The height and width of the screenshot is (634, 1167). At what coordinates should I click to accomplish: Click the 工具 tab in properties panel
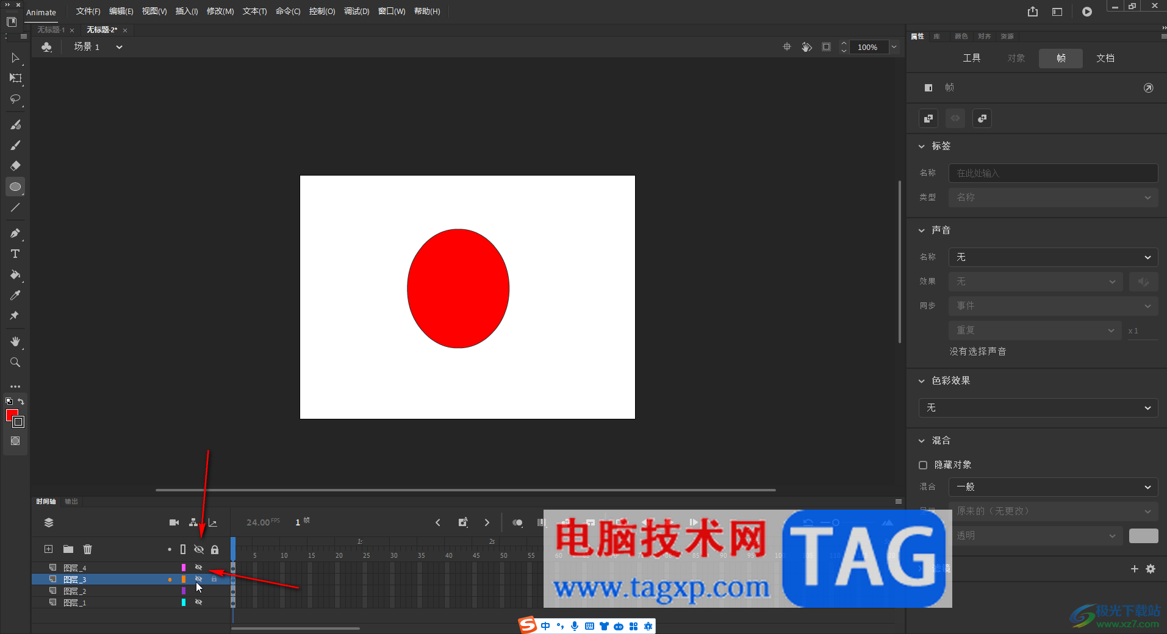pos(971,59)
